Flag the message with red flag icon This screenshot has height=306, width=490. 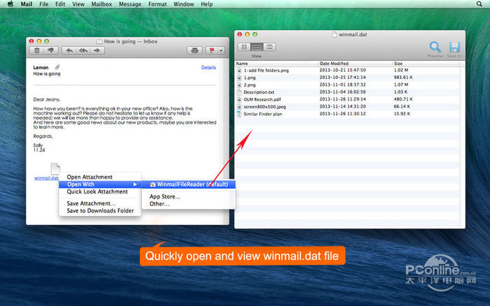pyautogui.click(x=211, y=50)
